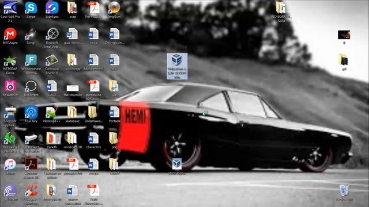Select the vbox logo image file
Image resolution: width=369 pixels, height=207 pixels.
pos(177,166)
